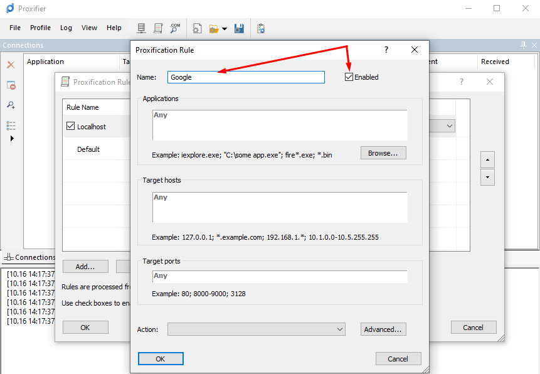The width and height of the screenshot is (540, 374).
Task: Click the Name text field containing Google
Action: 246,77
